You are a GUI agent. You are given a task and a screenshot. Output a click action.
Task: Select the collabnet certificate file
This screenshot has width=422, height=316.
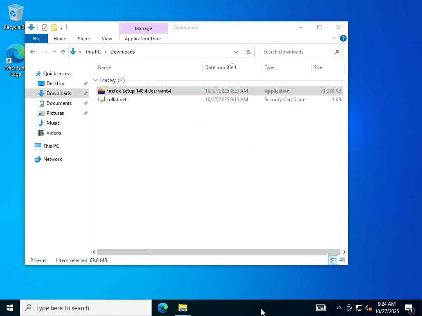tap(219, 100)
